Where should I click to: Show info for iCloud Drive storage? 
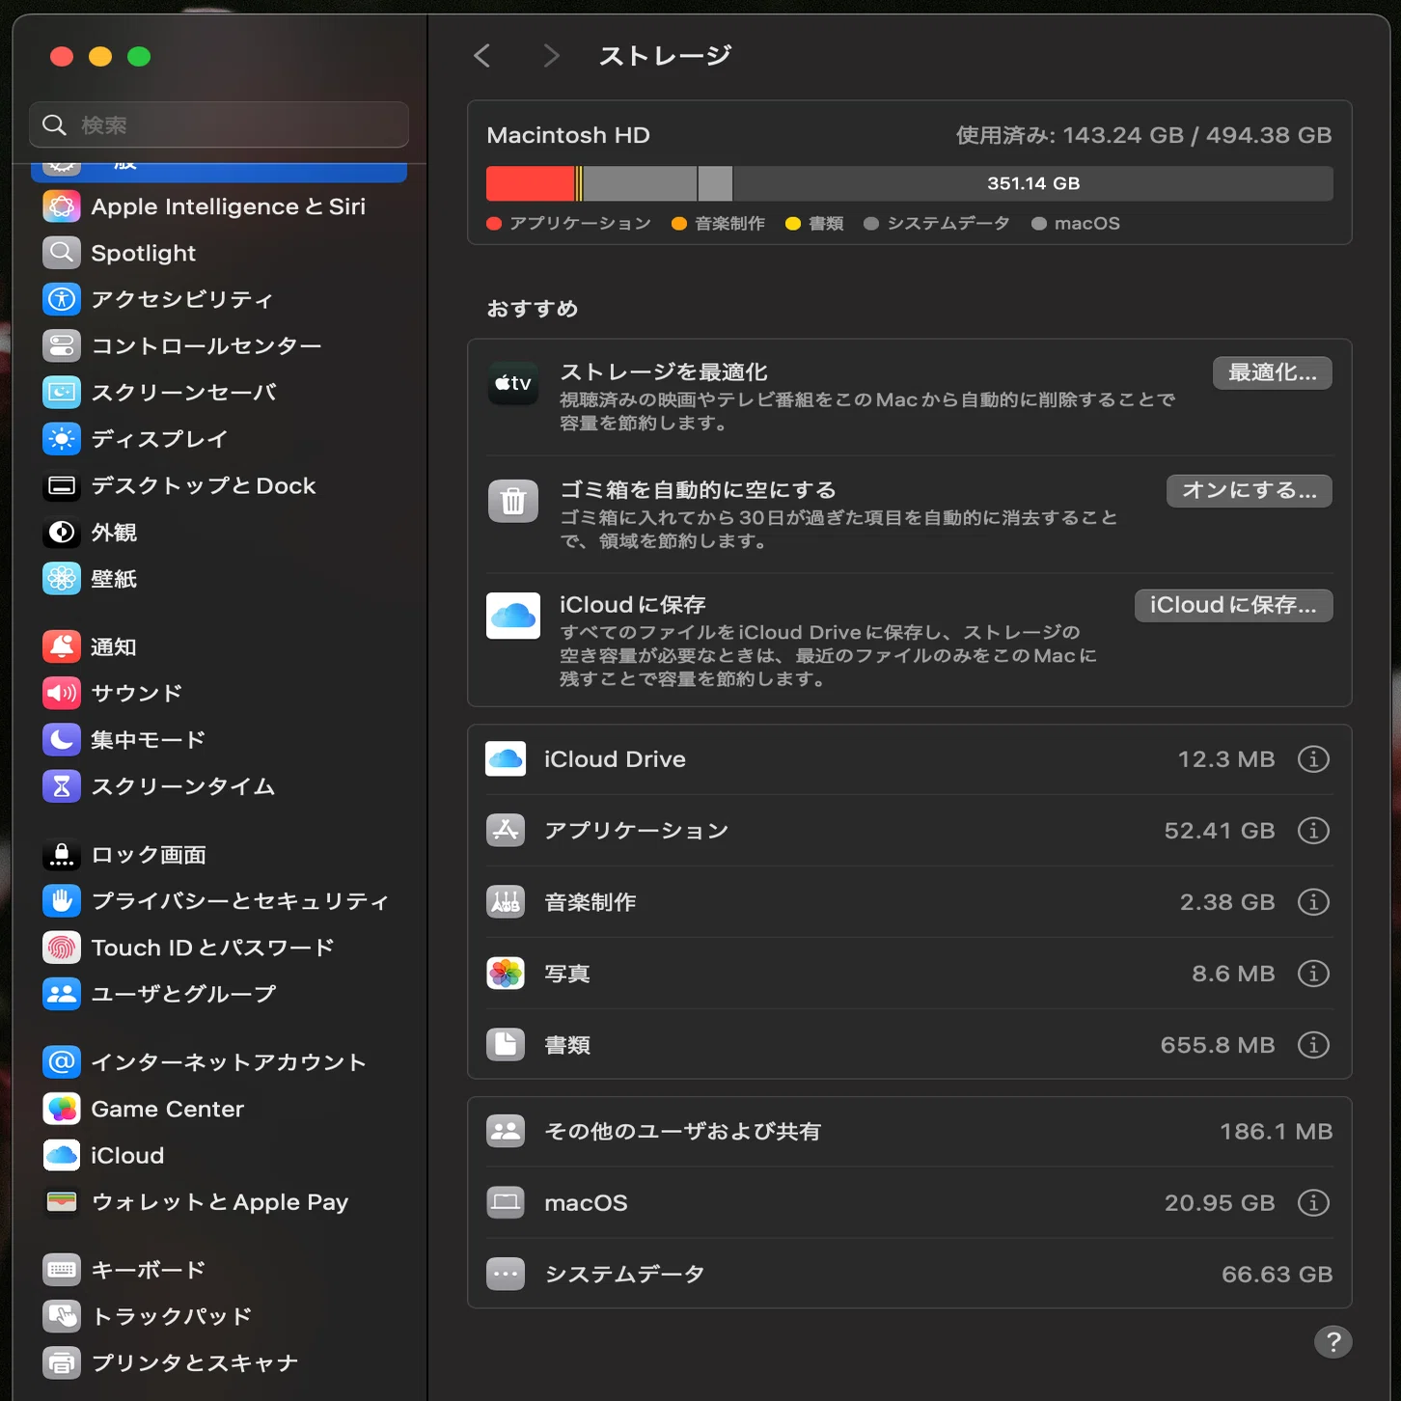1313,759
